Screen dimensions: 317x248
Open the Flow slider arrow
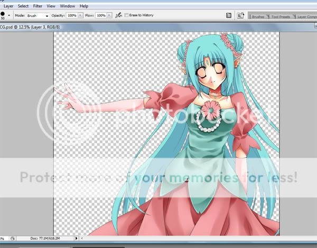109,15
